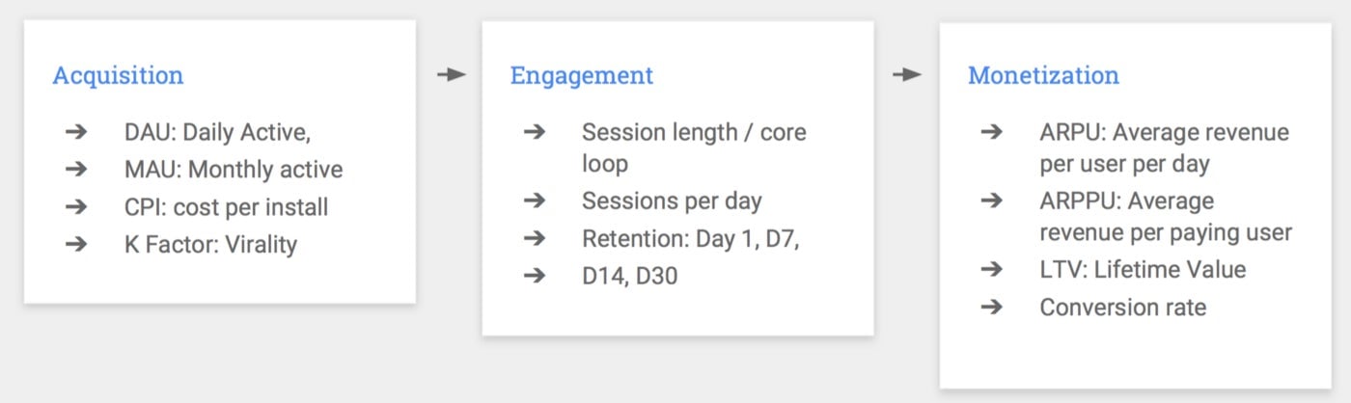Select the DAU: Daily Active text
This screenshot has height=403, width=1351.
pos(217,133)
